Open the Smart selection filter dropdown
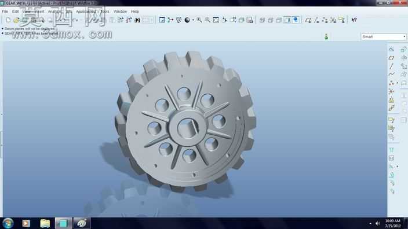This screenshot has height=229, width=408. tap(384, 36)
